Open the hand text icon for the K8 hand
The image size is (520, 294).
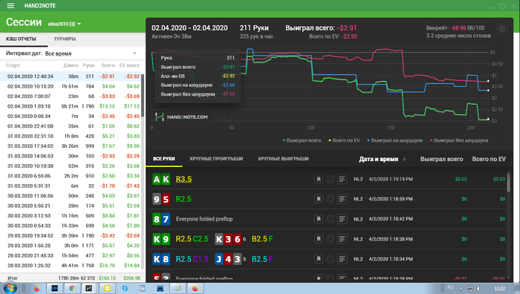pos(342,259)
